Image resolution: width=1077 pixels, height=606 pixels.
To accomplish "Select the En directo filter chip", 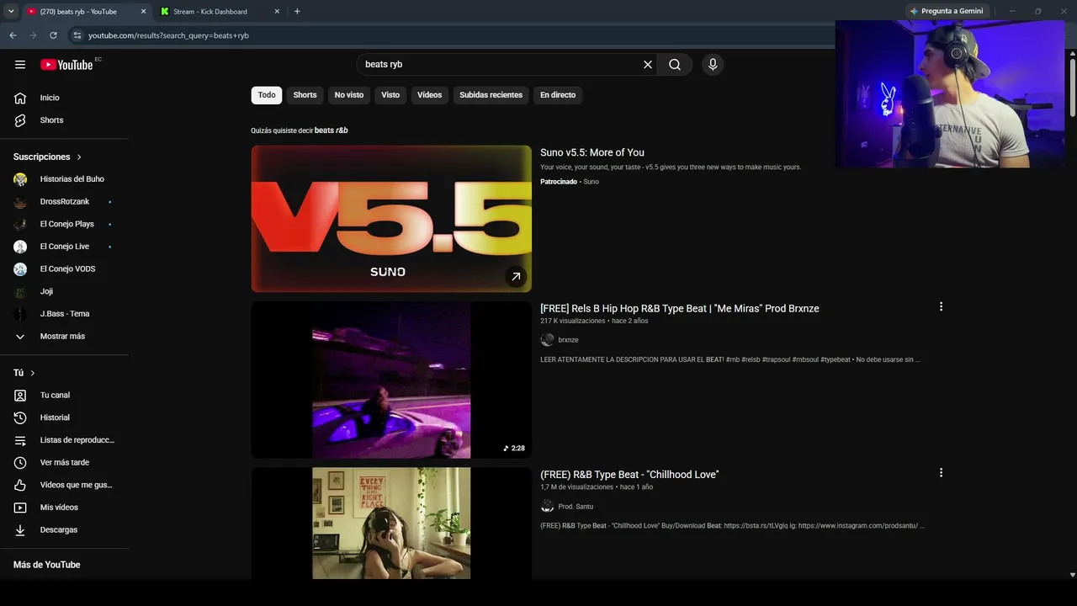I will tap(558, 95).
